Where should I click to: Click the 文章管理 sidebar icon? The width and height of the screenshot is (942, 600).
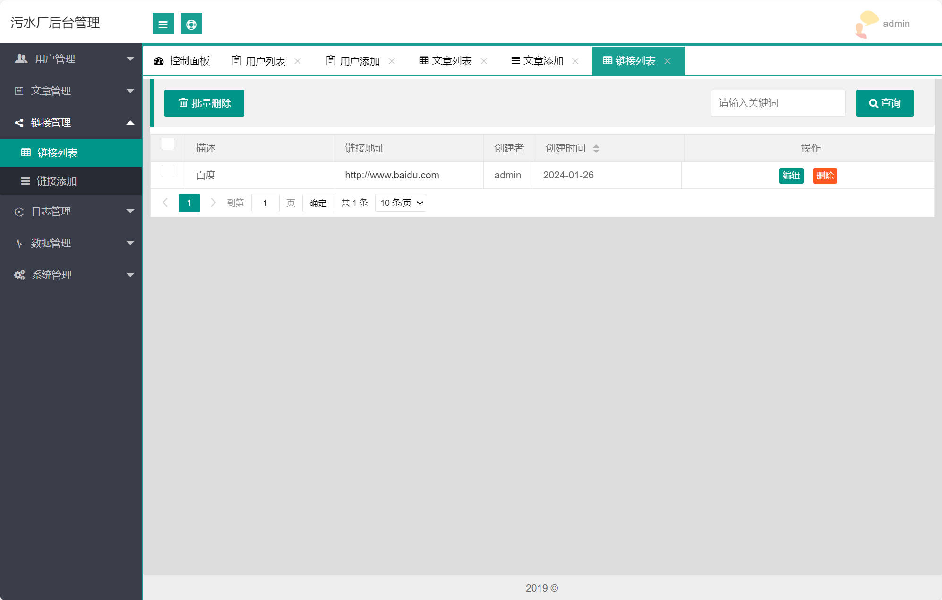(19, 91)
